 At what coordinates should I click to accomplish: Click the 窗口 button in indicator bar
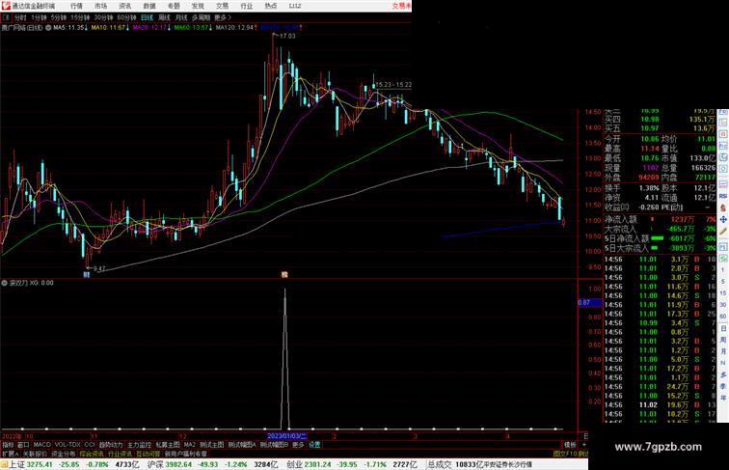(23, 445)
